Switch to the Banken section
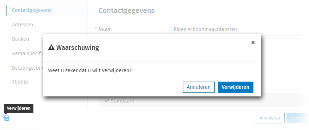The height and width of the screenshot is (130, 309). coord(20,39)
